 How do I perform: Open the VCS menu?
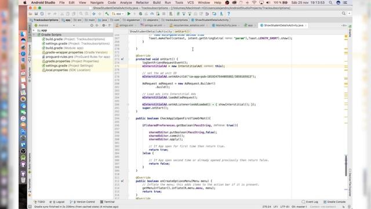[x=191, y=2]
